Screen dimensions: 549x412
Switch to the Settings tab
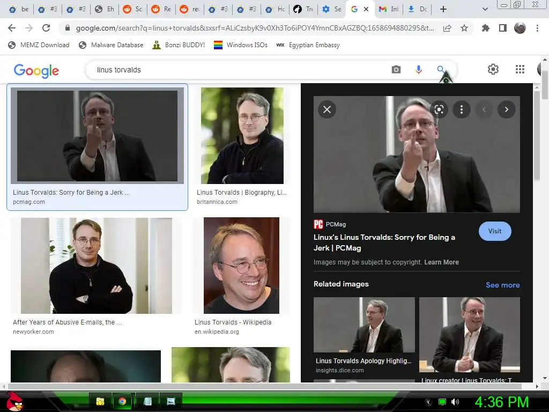[331, 9]
